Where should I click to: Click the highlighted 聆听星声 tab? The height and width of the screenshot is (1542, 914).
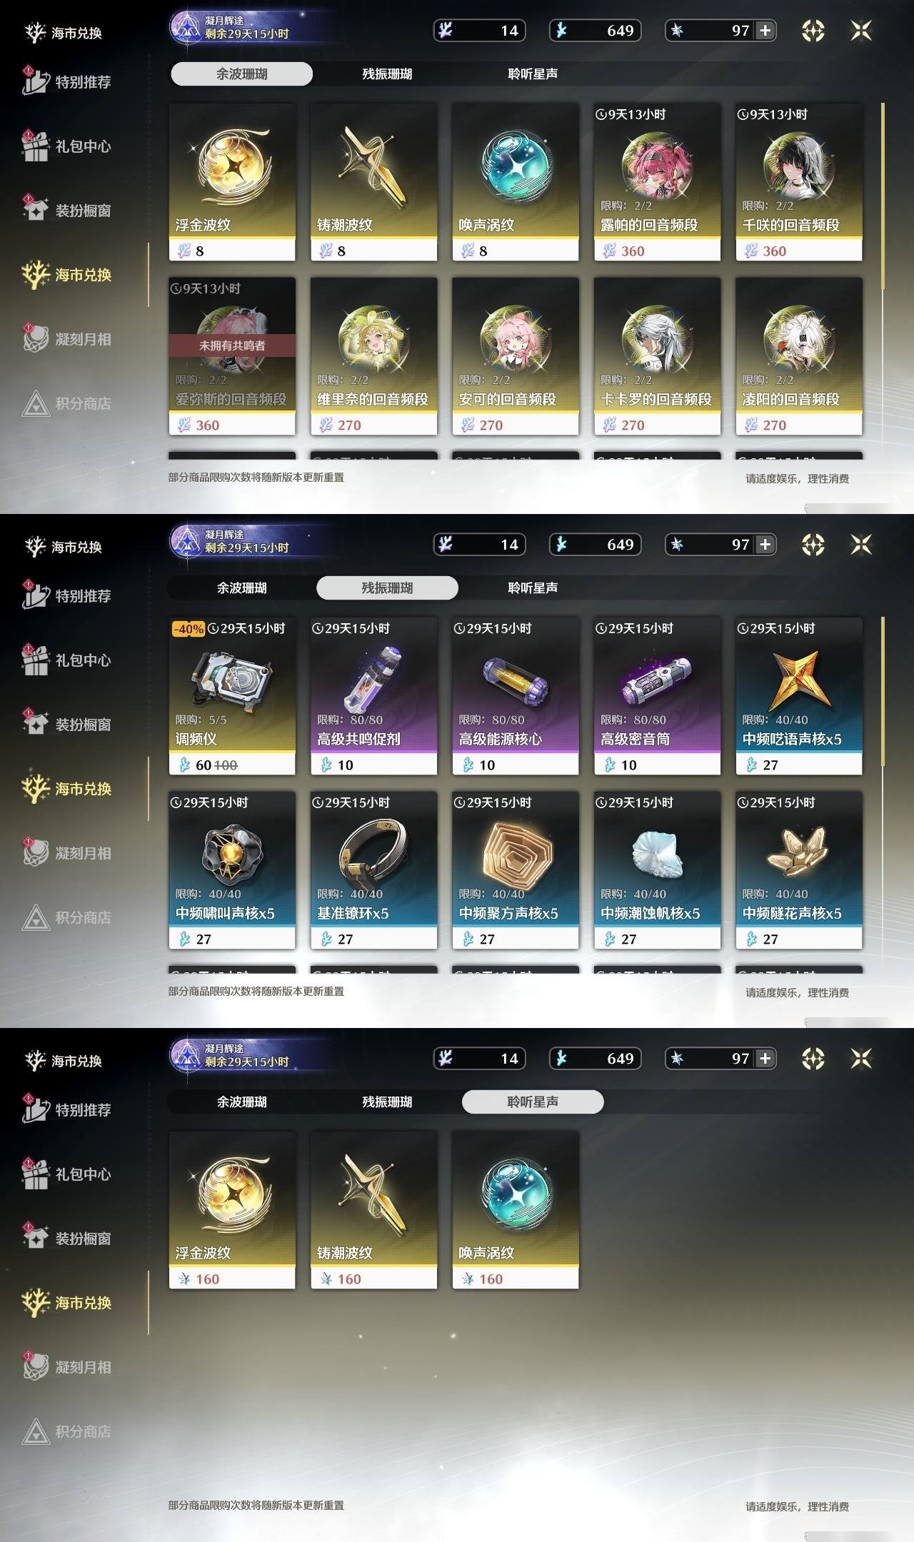533,1102
